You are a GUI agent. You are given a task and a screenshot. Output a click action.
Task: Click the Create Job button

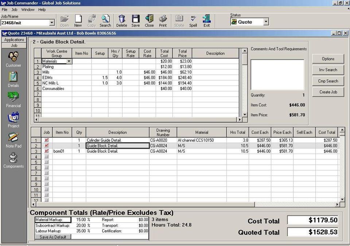pos(328,92)
